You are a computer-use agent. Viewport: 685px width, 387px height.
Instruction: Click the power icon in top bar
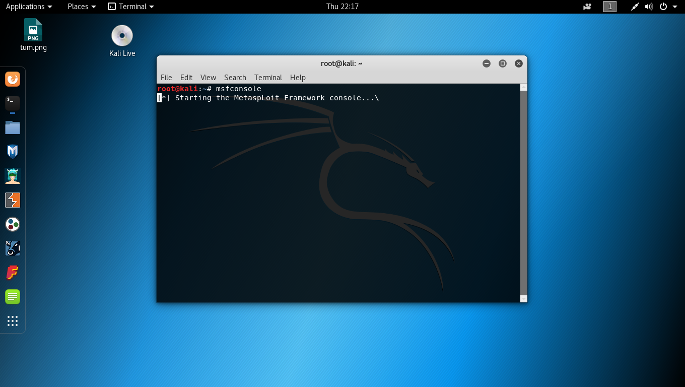[663, 7]
